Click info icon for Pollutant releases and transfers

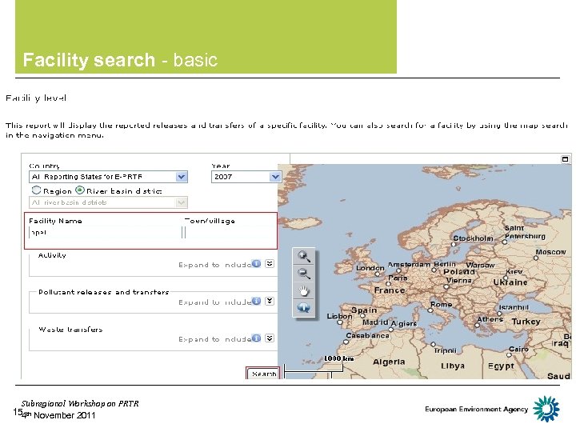[257, 301]
